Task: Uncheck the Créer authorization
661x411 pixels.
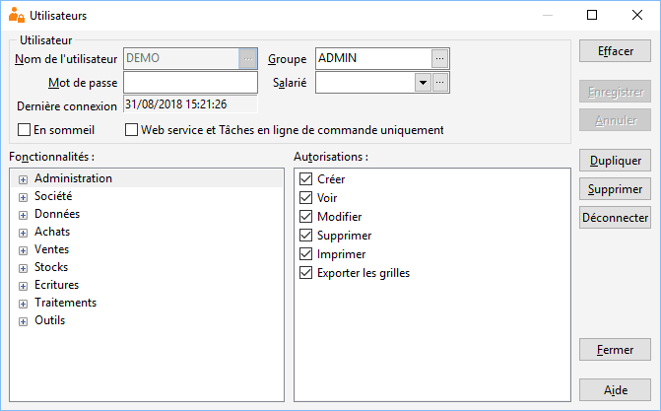Action: pos(305,179)
